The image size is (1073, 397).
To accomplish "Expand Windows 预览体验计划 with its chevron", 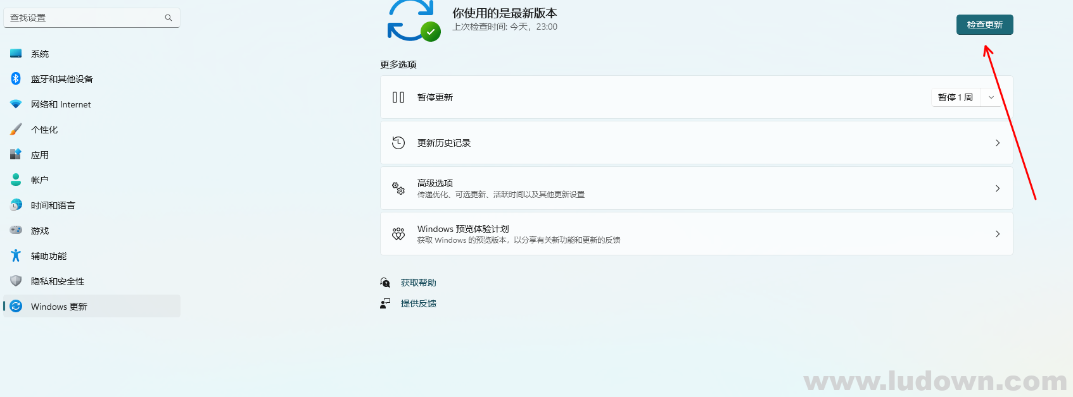I will [x=998, y=234].
